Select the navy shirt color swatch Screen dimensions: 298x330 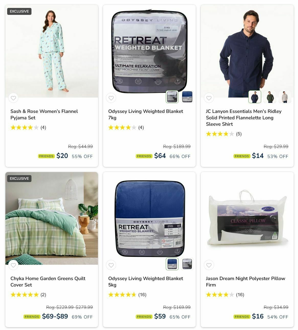click(255, 97)
